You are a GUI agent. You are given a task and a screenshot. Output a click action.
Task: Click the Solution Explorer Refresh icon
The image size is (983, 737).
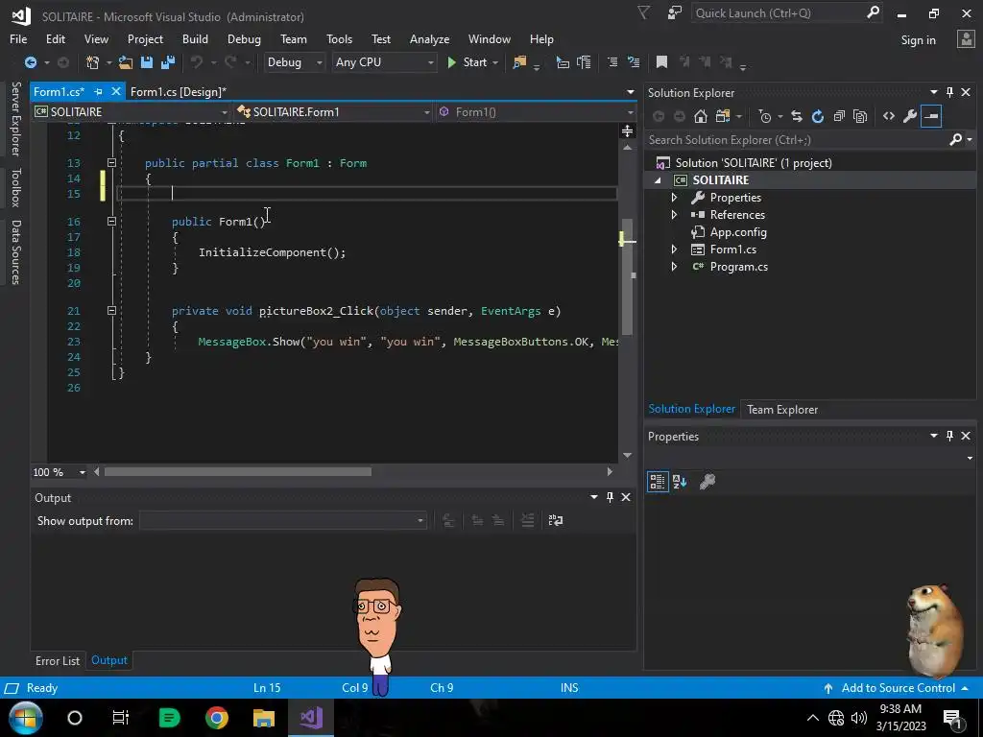(x=818, y=116)
